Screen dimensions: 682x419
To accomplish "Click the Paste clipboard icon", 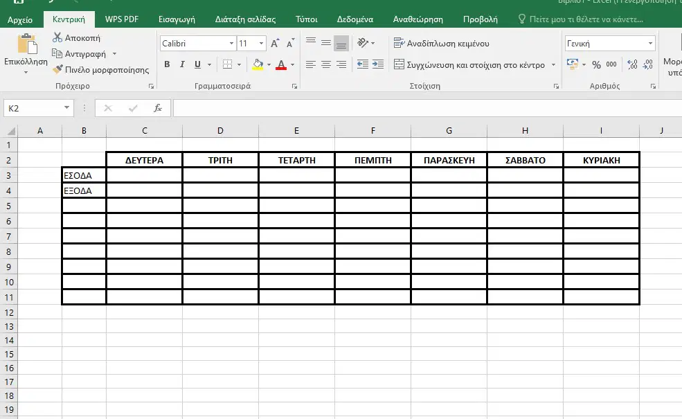I will click(26, 45).
